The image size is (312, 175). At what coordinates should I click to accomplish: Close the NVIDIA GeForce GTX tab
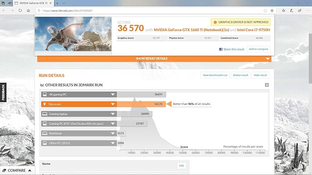pyautogui.click(x=50, y=3)
